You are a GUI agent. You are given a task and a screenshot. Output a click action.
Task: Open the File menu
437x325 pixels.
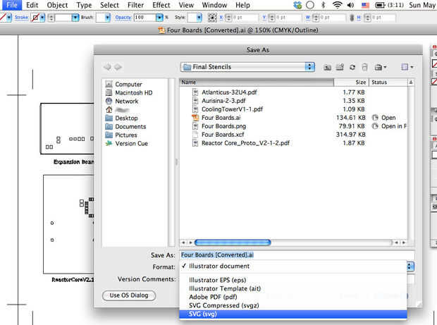pos(11,5)
